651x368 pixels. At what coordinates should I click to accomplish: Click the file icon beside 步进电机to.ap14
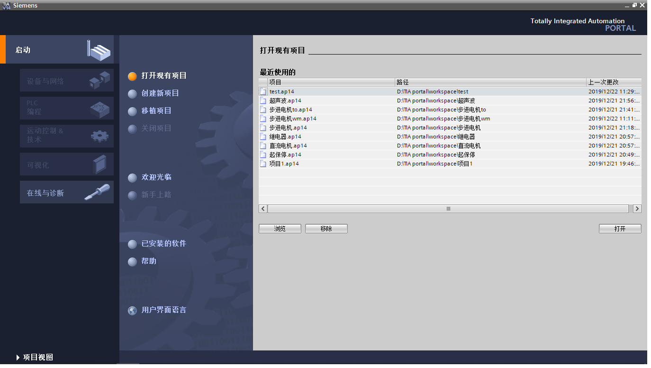(x=263, y=110)
